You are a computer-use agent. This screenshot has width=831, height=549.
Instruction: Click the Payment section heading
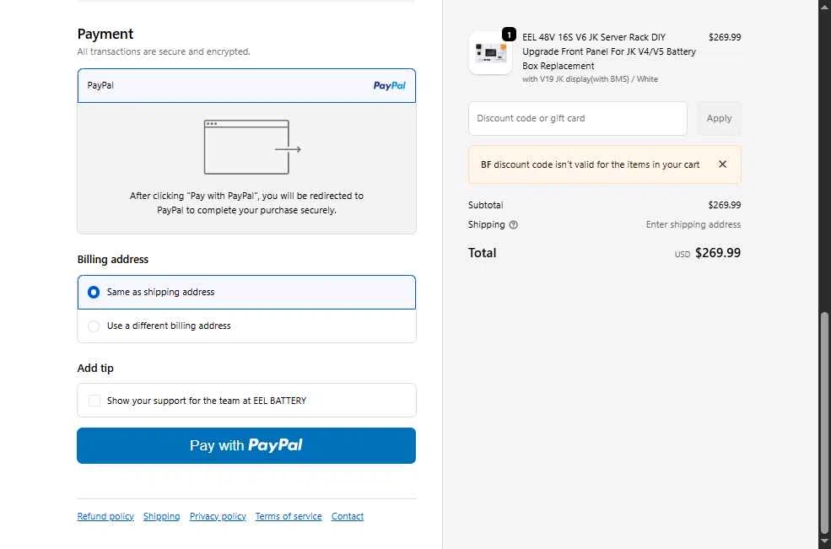pos(105,34)
